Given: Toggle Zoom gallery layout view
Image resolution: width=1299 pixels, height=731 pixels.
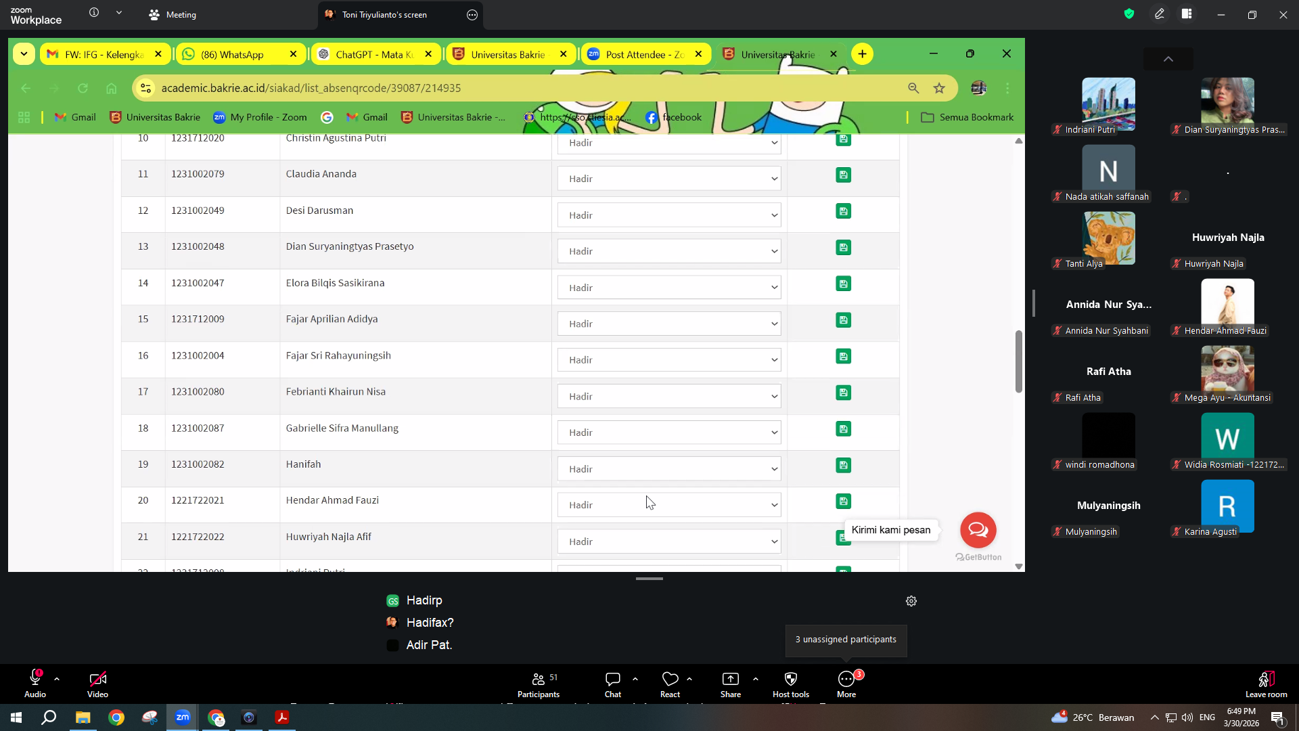Looking at the screenshot, I should coord(1187,14).
